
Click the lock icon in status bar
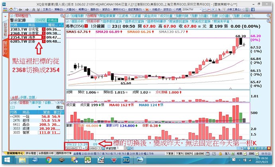pos(220,153)
